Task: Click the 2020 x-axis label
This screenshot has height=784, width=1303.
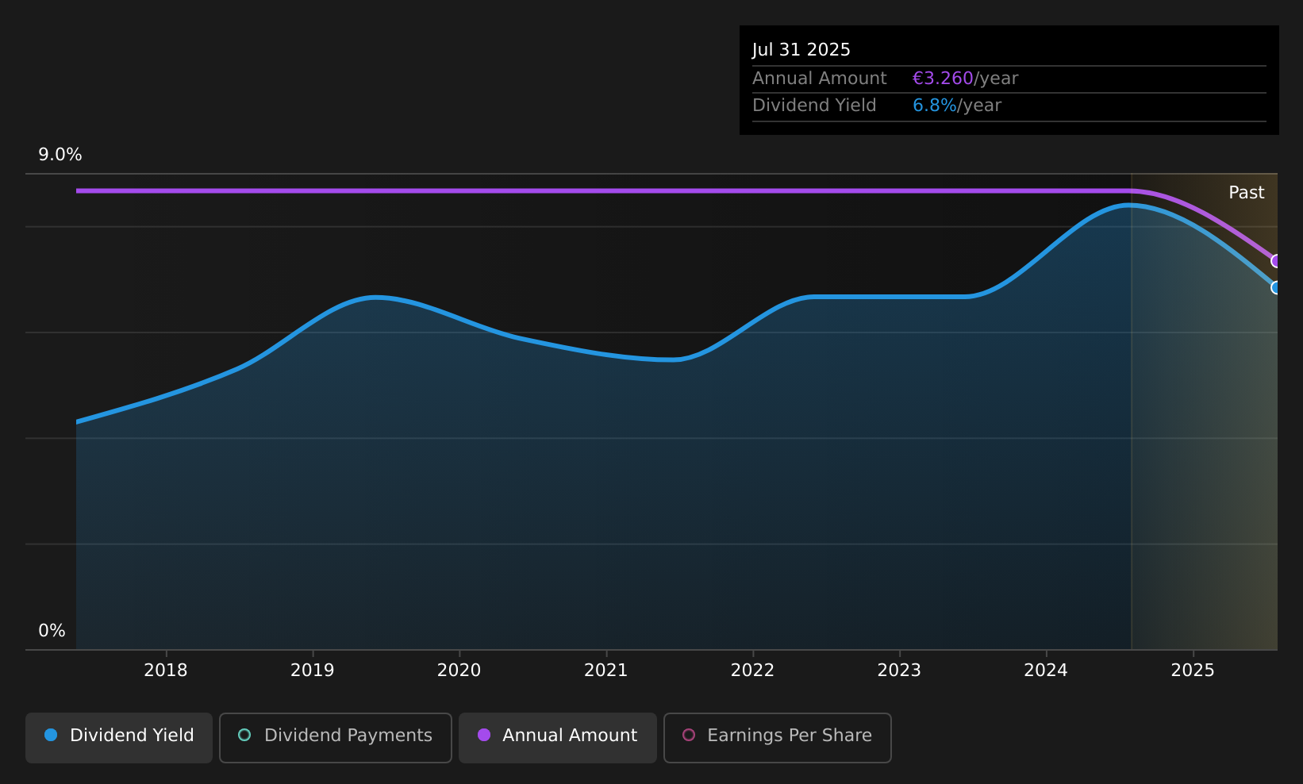Action: click(x=459, y=671)
